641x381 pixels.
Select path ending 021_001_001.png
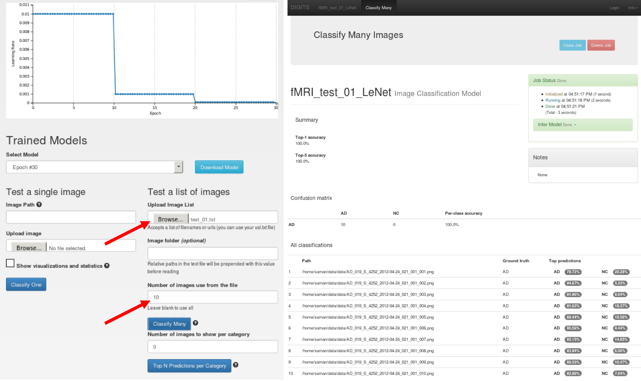(x=368, y=272)
